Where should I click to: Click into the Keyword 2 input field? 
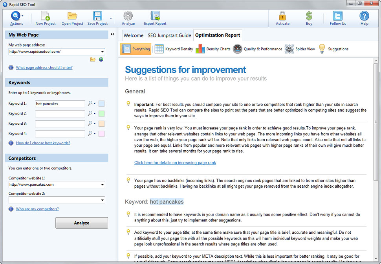tap(60, 114)
